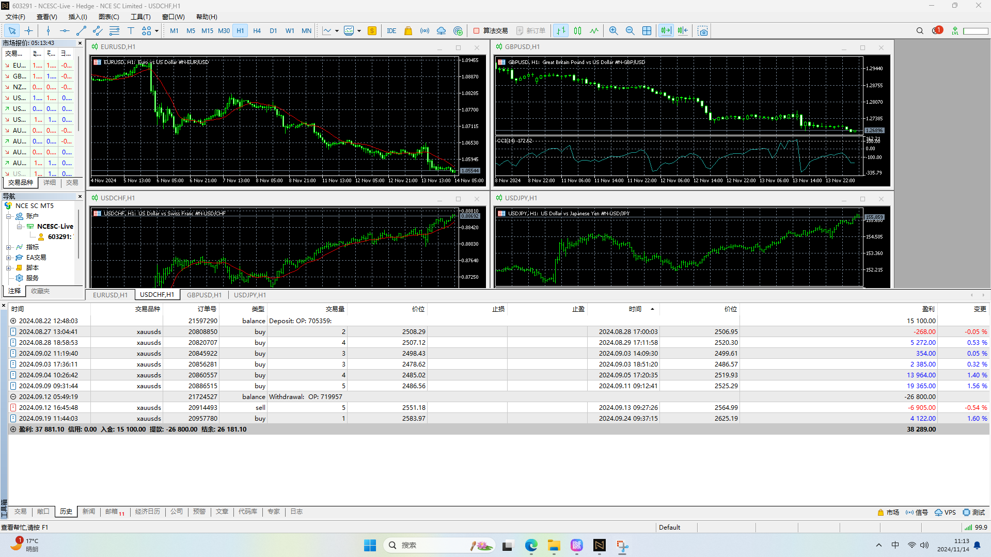
Task: Open the 图表(C) menu
Action: click(108, 17)
